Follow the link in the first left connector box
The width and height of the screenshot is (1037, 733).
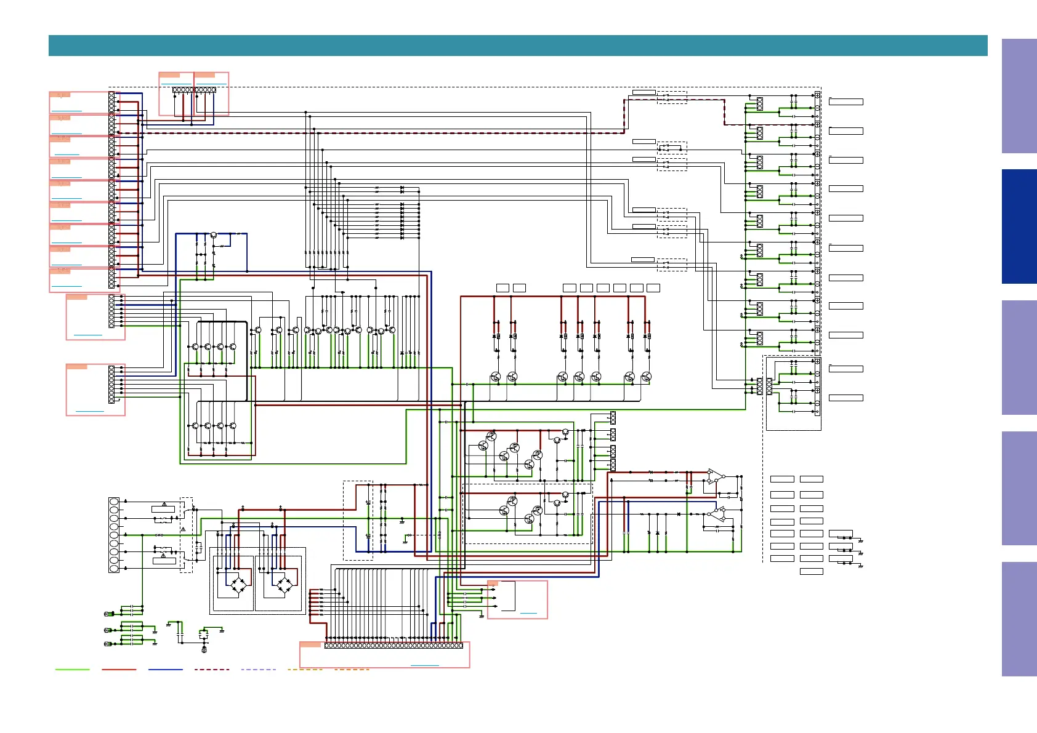(67, 111)
